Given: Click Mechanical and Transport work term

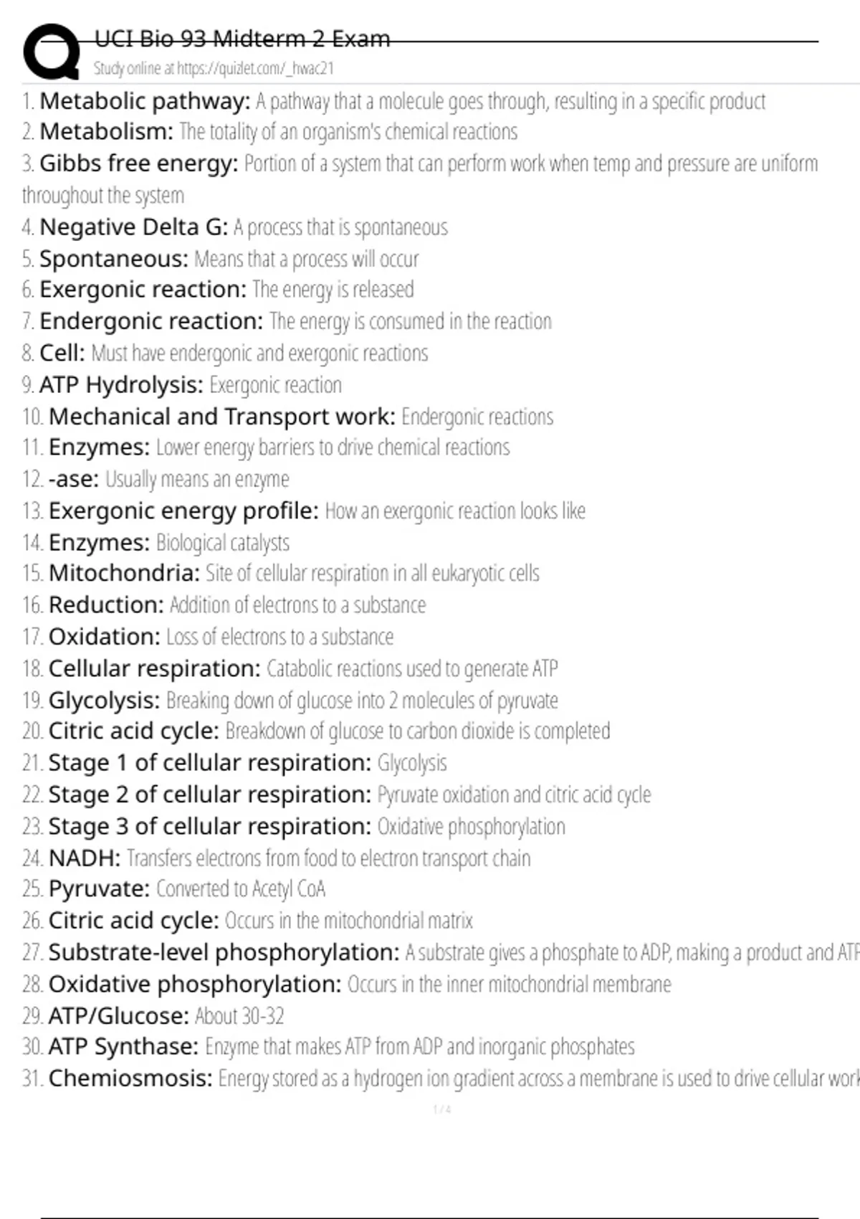Looking at the screenshot, I should (221, 417).
